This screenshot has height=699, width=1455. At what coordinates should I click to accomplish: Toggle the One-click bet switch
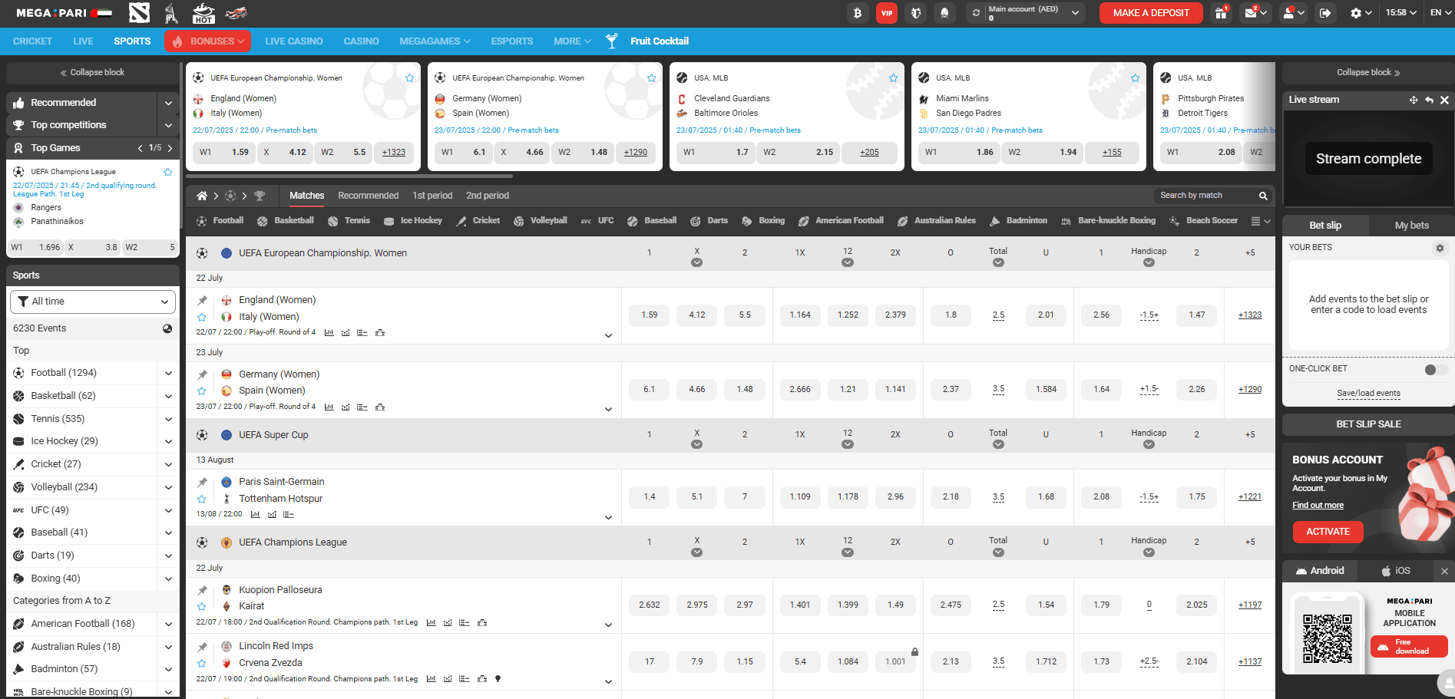coord(1435,370)
